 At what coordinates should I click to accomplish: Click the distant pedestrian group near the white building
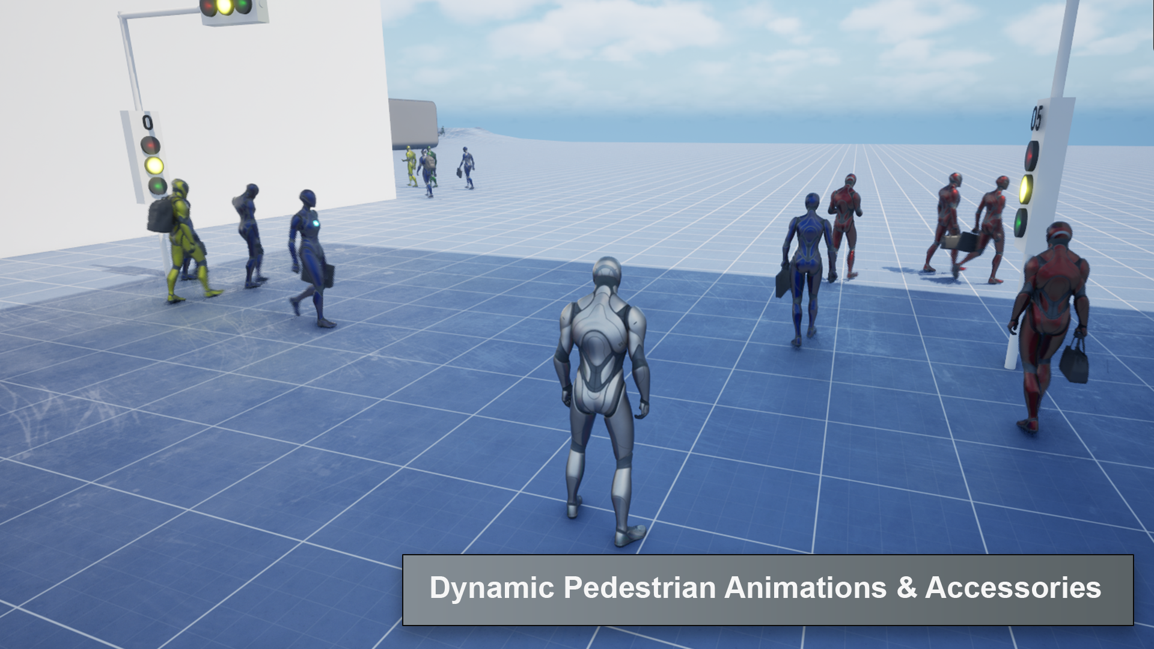coord(424,168)
